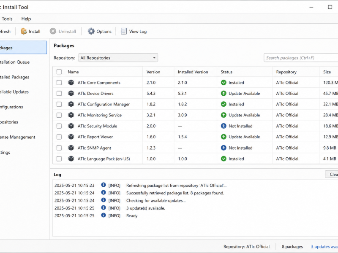338x253 pixels.
Task: Click green check status icon for Configuration Manager
Action: point(224,104)
